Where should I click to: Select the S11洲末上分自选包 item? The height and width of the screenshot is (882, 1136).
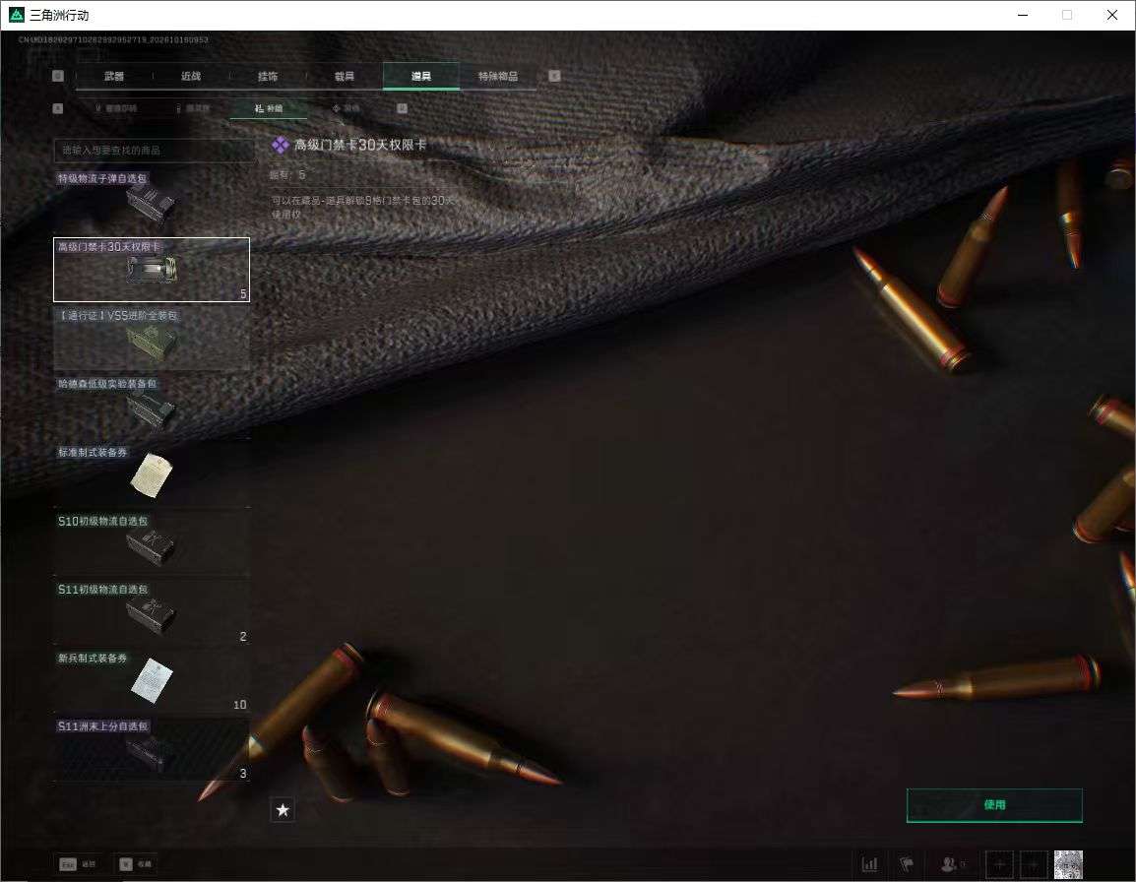point(152,749)
